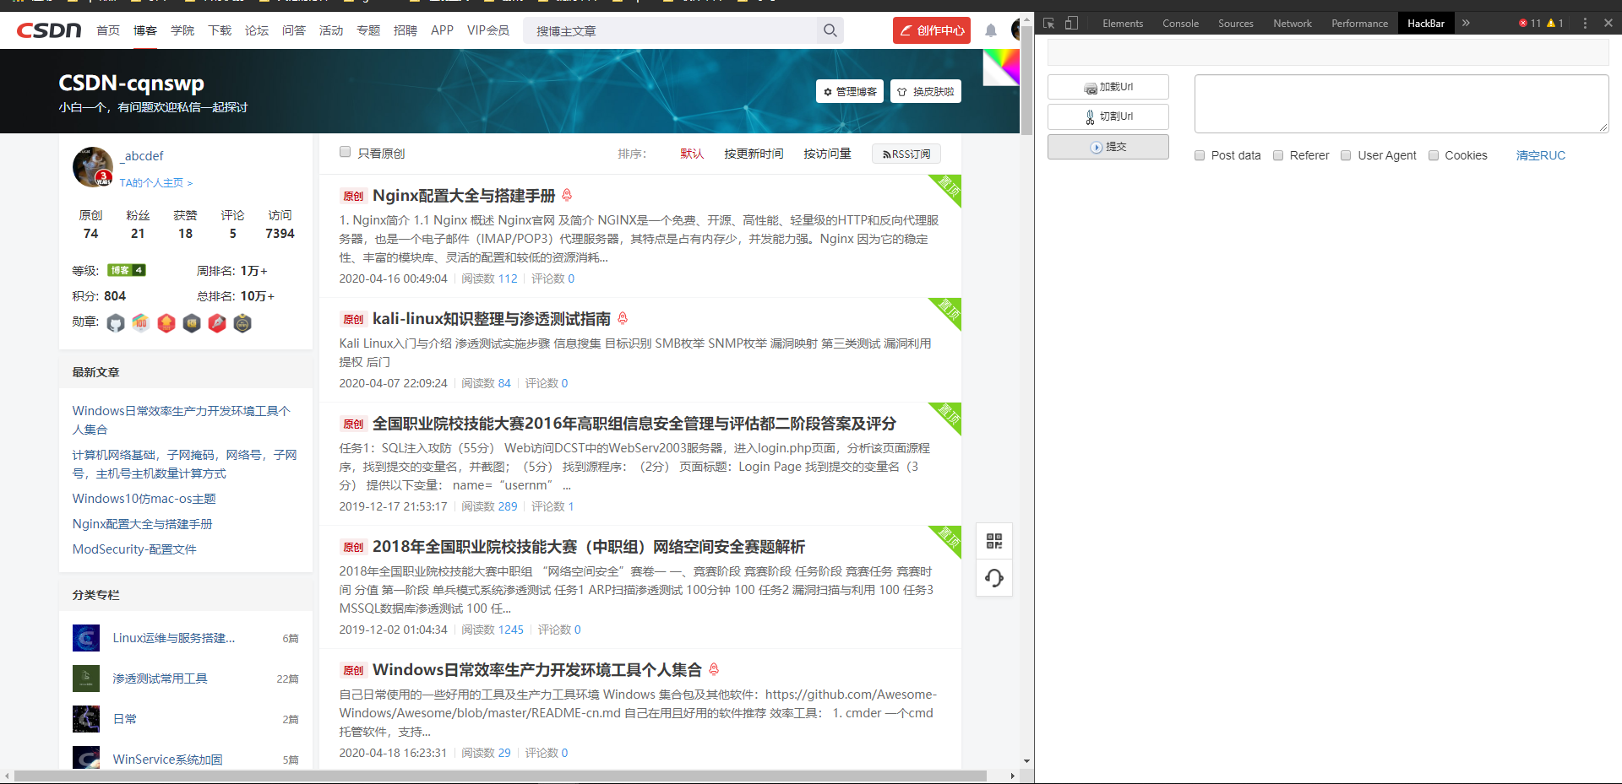Click the colorful skin-change corner icon
The height and width of the screenshot is (784, 1622).
1002,67
